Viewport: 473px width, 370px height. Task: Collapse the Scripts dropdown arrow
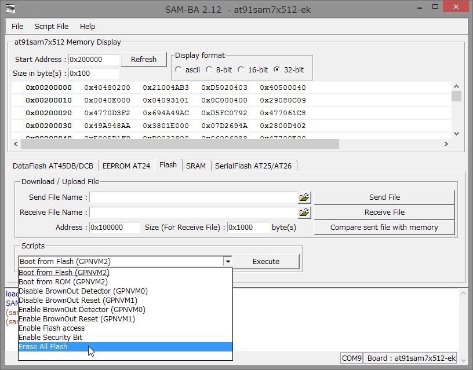coord(228,261)
